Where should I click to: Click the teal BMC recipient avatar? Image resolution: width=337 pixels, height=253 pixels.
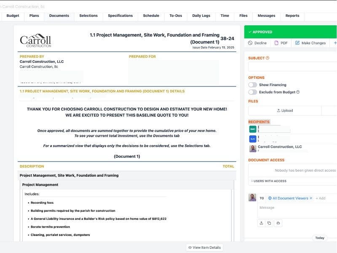253,129
